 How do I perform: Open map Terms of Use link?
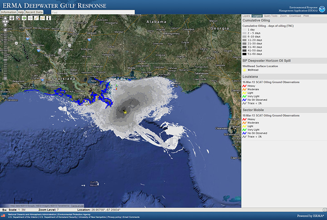[x=77, y=206]
